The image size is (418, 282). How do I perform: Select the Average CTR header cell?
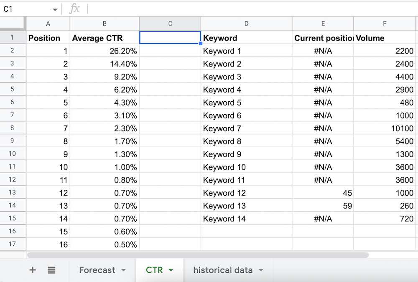click(104, 38)
